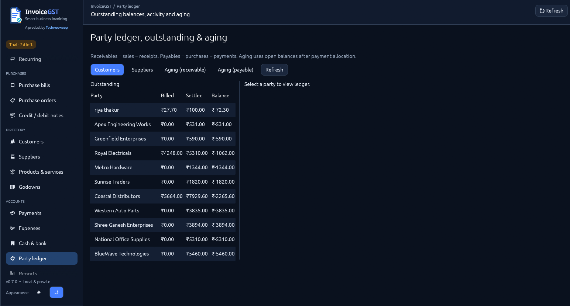Click the Suppliers sidebar icon

coord(13,157)
